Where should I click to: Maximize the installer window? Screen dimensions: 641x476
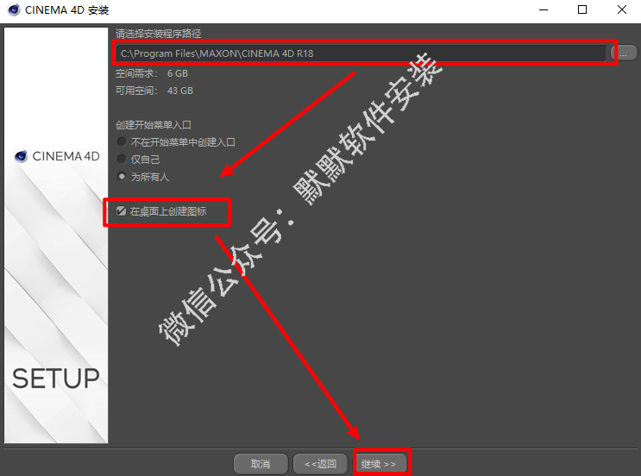click(x=581, y=10)
